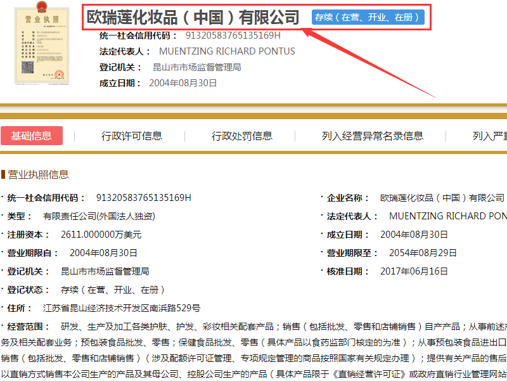Switch to the 行政许可信息 tab
Screen dimensions: 507x381
tap(132, 136)
